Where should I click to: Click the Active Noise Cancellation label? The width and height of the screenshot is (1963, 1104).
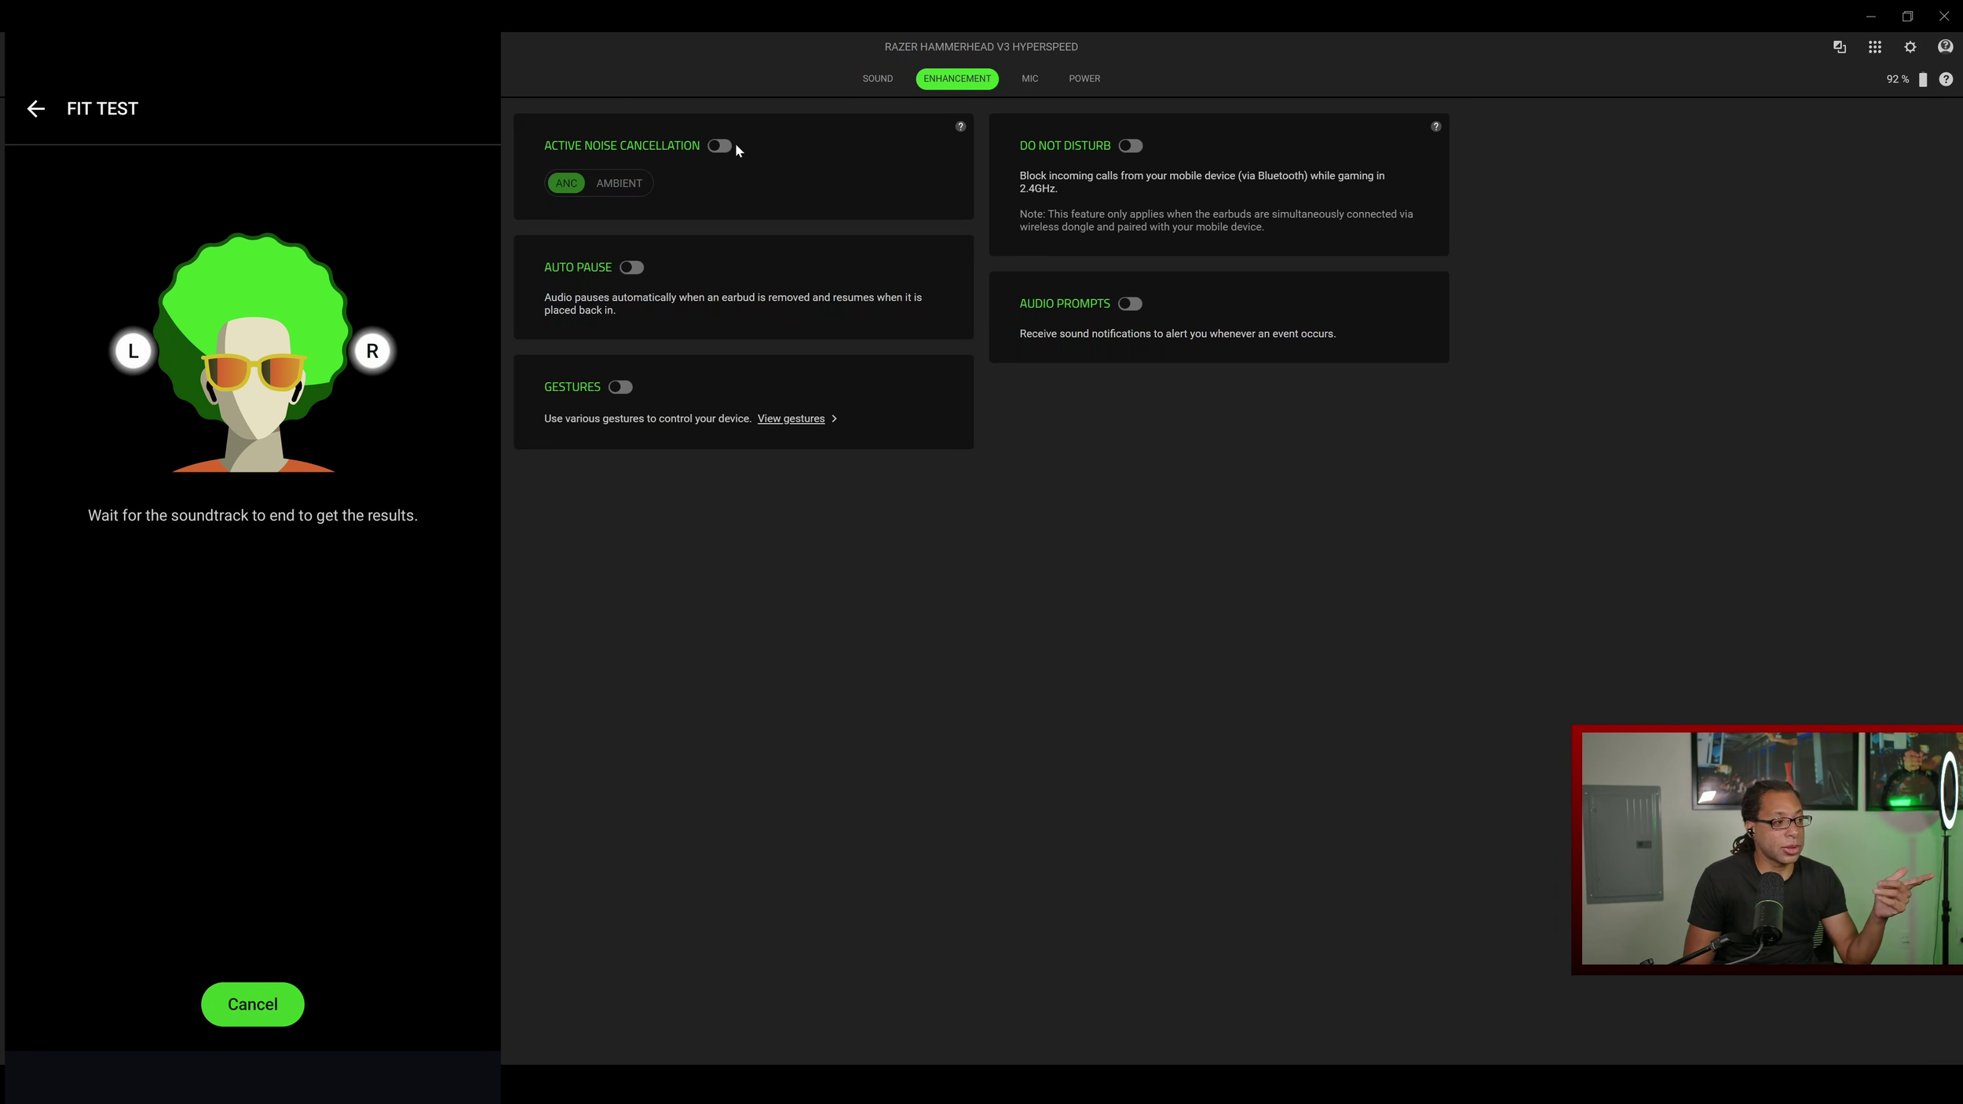[622, 146]
